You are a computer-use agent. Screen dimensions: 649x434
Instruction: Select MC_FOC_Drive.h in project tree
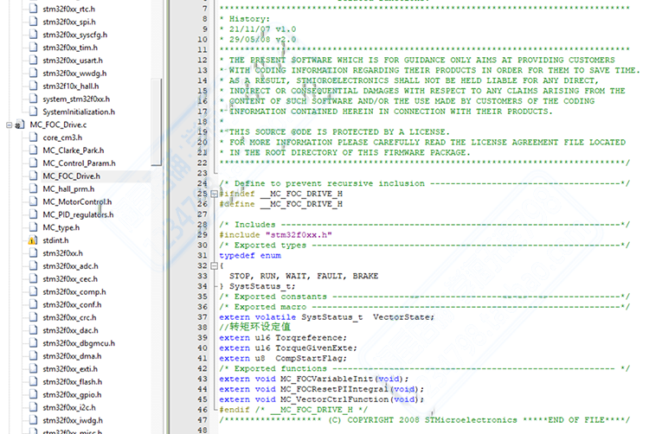[x=71, y=176]
